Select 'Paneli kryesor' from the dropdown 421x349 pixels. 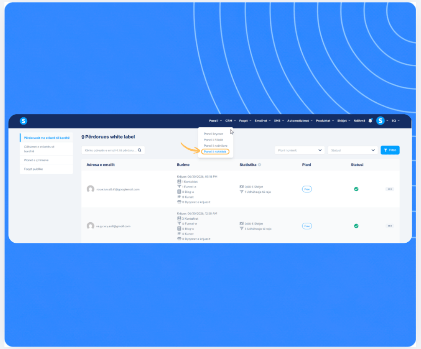coord(213,134)
